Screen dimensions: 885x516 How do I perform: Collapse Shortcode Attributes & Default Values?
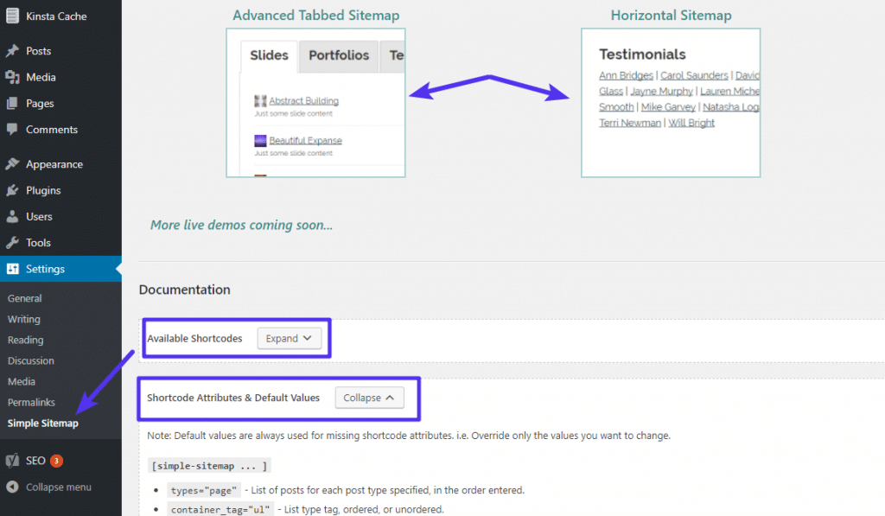click(369, 398)
